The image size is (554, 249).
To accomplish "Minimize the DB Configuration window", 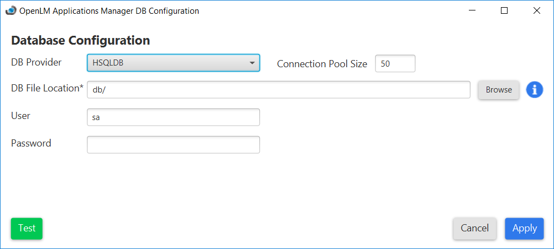I will point(472,10).
